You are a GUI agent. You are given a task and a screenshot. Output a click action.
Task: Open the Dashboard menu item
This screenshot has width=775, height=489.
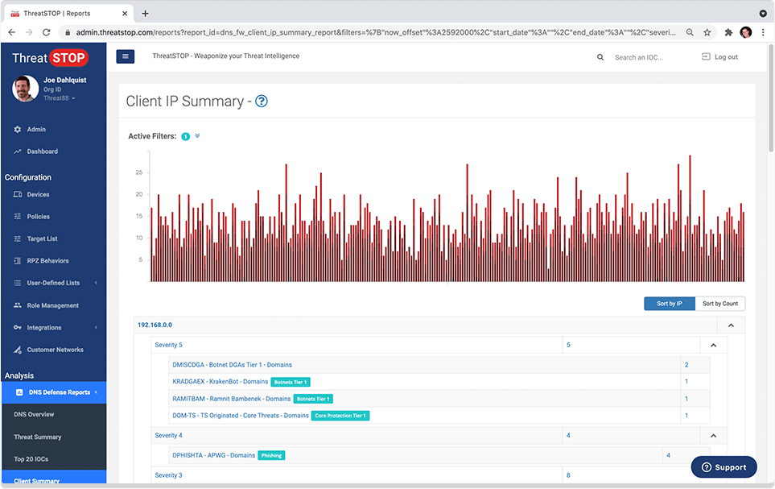point(42,151)
